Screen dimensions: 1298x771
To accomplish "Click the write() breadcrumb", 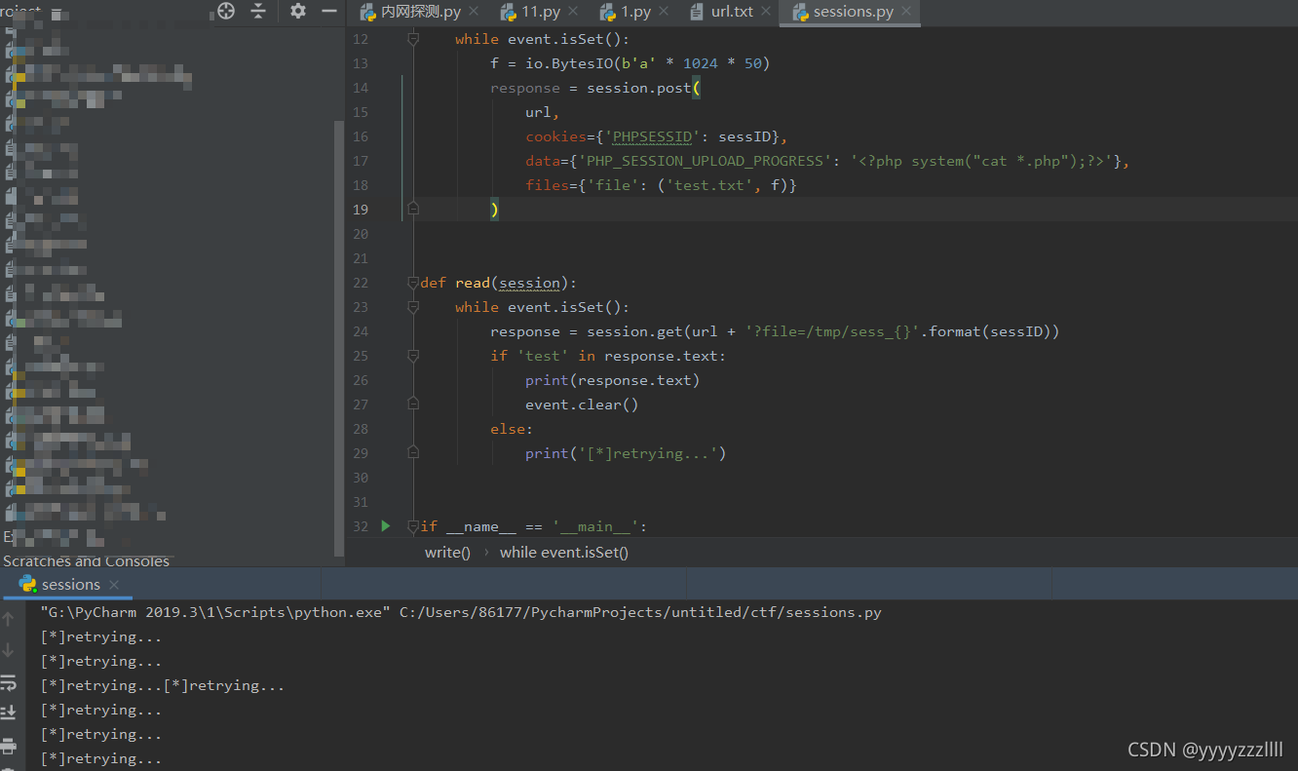I will pyautogui.click(x=447, y=553).
